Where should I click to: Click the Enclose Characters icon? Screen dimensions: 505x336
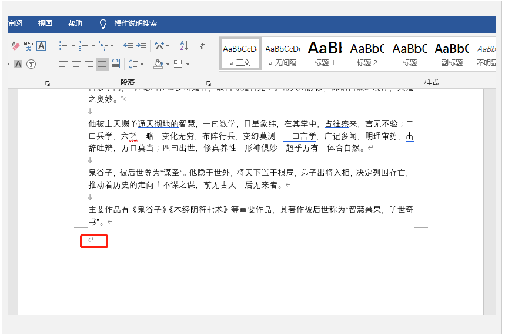click(31, 64)
